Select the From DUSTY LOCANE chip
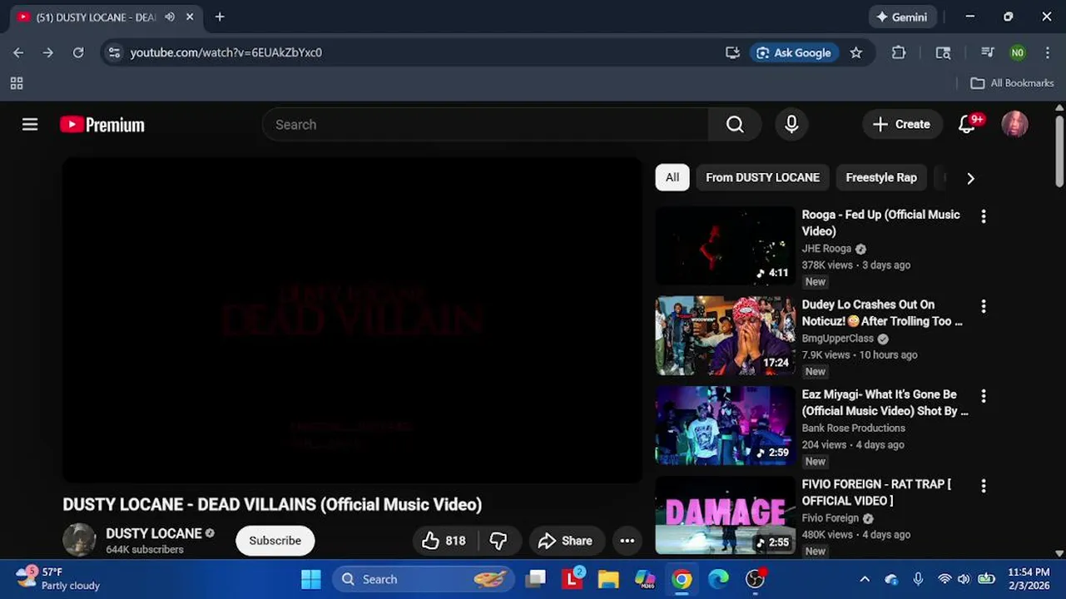The image size is (1066, 599). coord(762,177)
